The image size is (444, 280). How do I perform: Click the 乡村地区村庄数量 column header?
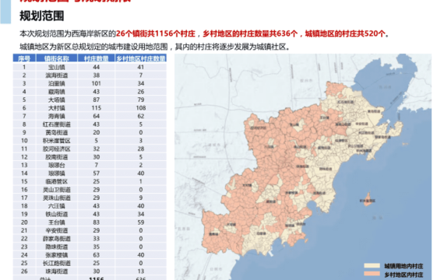point(141,58)
